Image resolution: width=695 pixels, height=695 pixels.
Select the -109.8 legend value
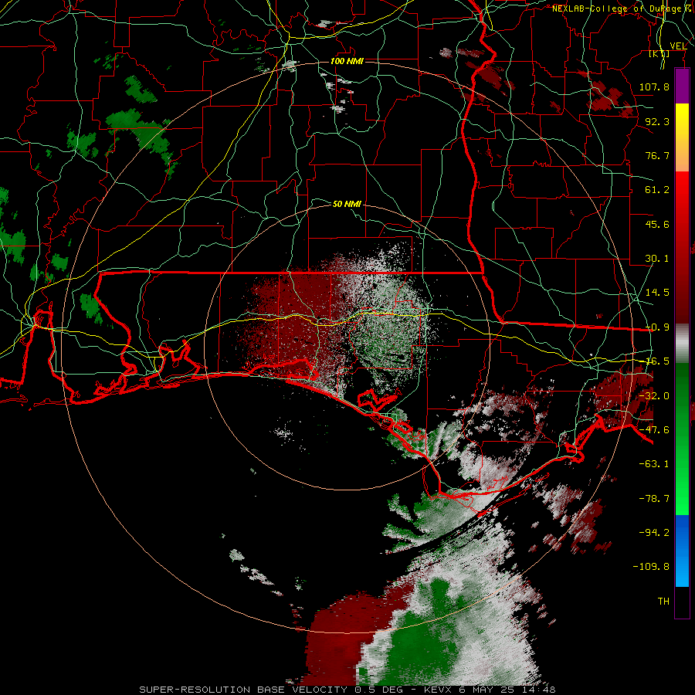pos(652,567)
